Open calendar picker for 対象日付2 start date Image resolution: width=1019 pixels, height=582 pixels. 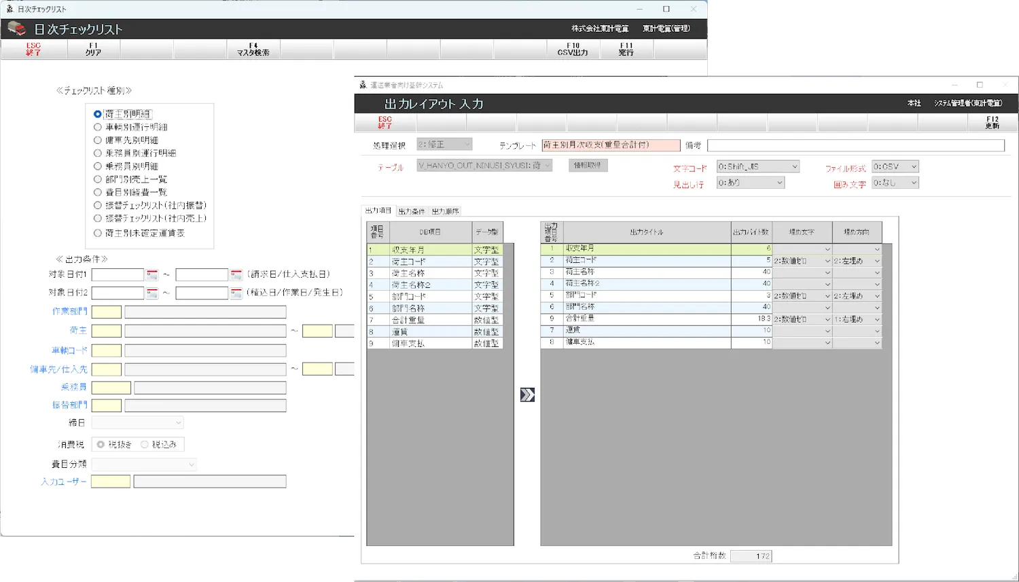click(x=152, y=293)
